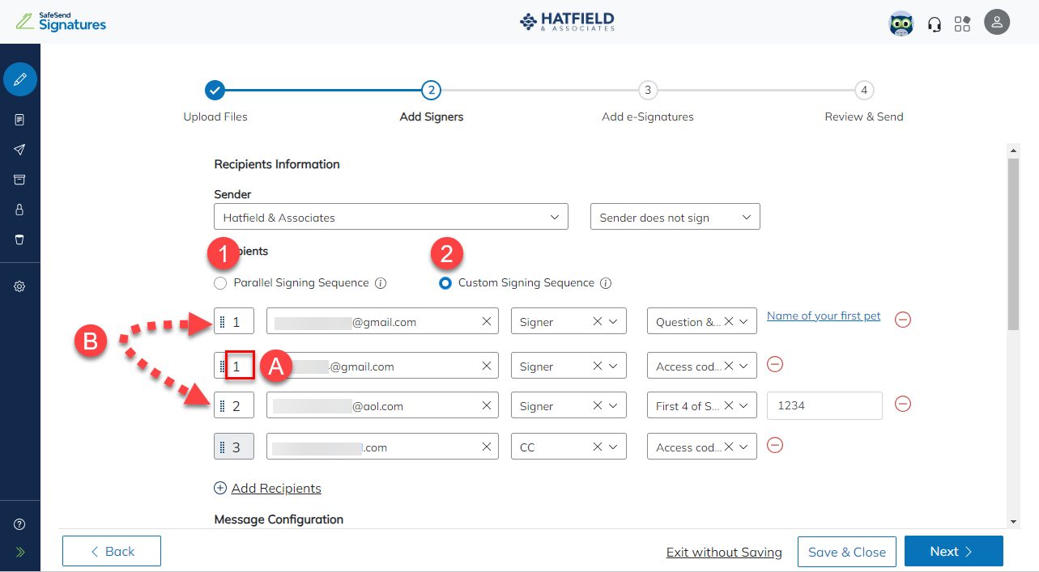Open the Signer role dropdown for first recipient
The height and width of the screenshot is (572, 1039).
[x=613, y=320]
